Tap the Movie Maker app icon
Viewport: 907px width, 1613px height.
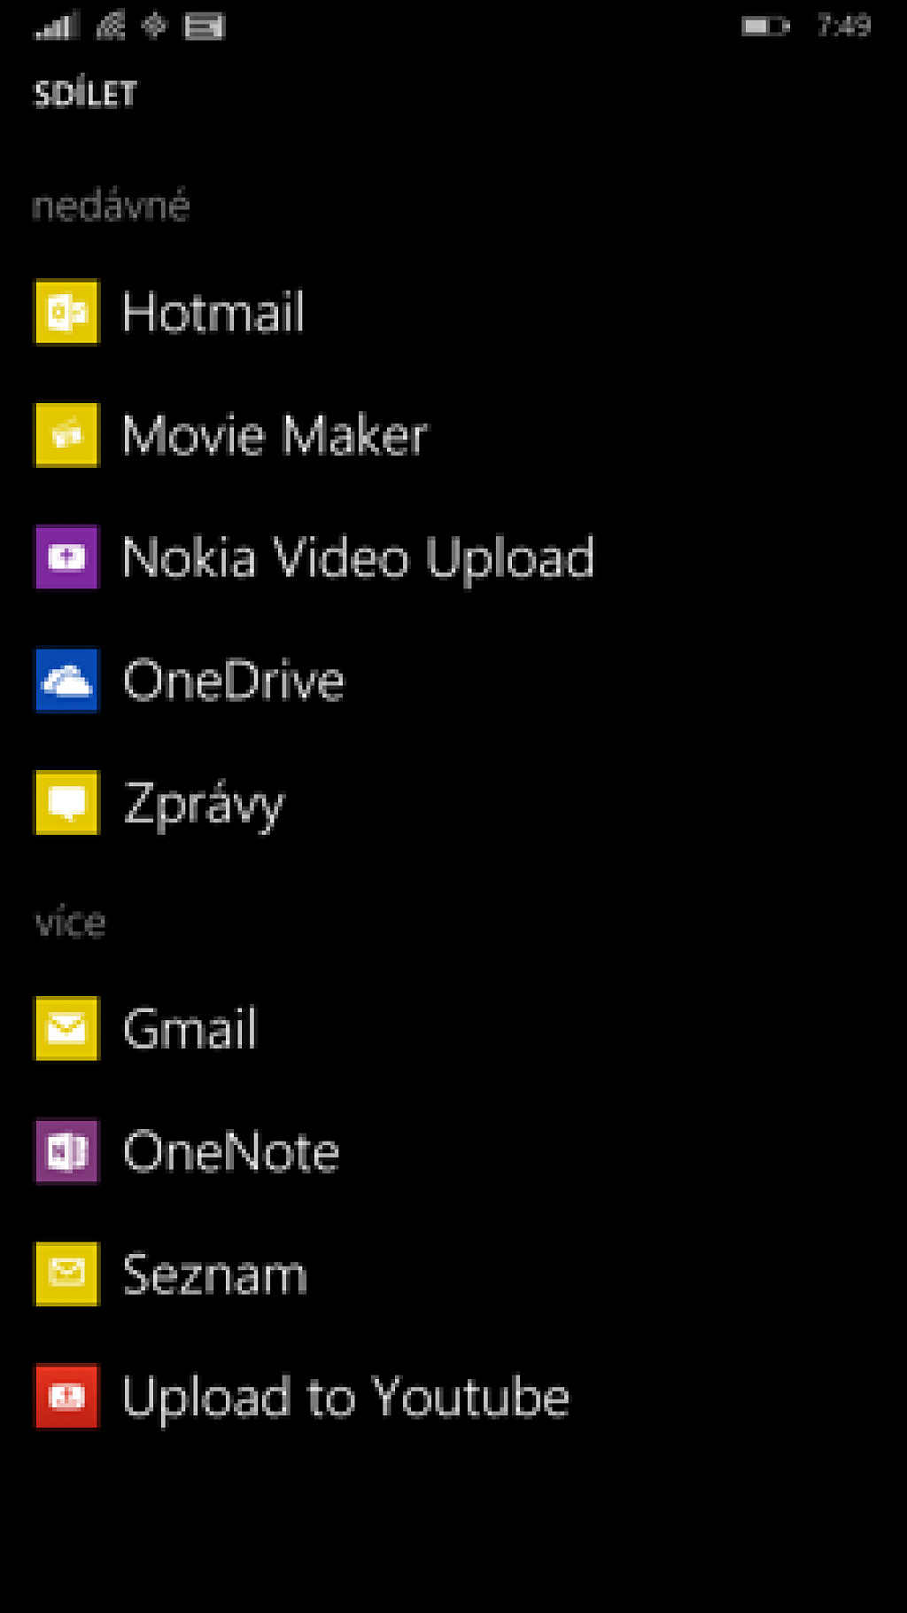[66, 435]
